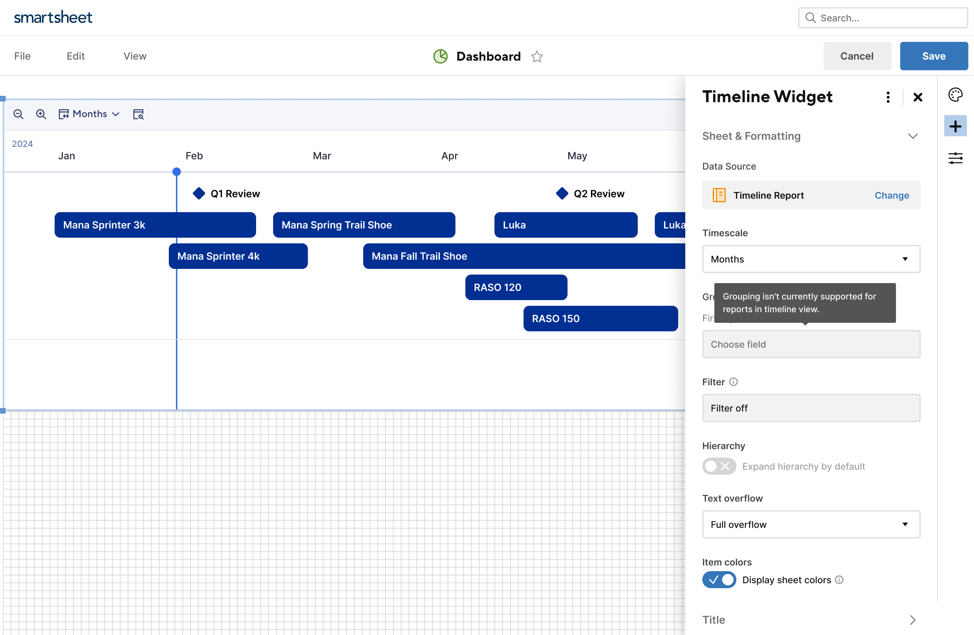Click the fit timeline to view icon
This screenshot has width=974, height=635.
point(64,114)
